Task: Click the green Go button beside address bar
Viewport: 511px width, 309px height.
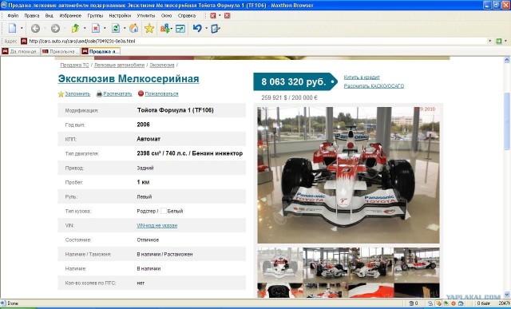Action: (498, 41)
